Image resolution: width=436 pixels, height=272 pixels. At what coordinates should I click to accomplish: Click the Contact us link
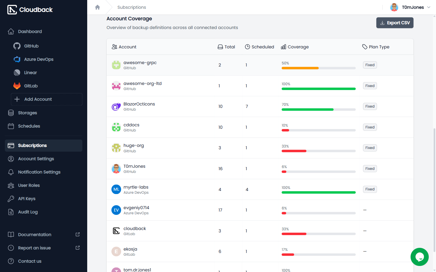point(44,261)
